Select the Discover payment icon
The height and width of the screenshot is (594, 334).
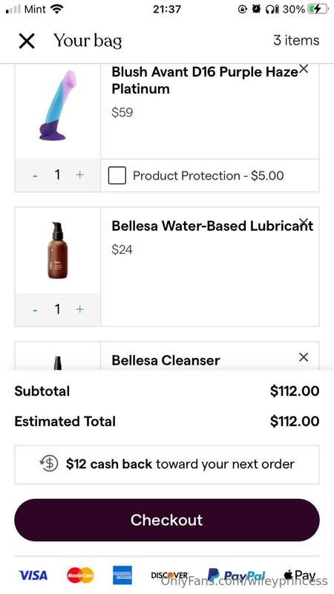click(x=169, y=575)
